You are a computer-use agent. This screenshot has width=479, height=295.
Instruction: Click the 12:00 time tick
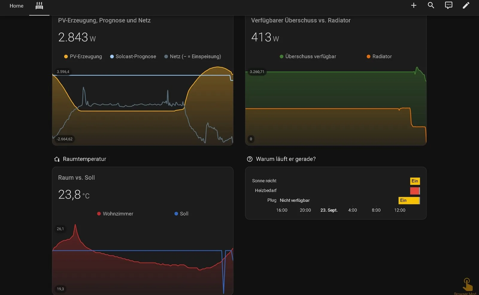[400, 210]
